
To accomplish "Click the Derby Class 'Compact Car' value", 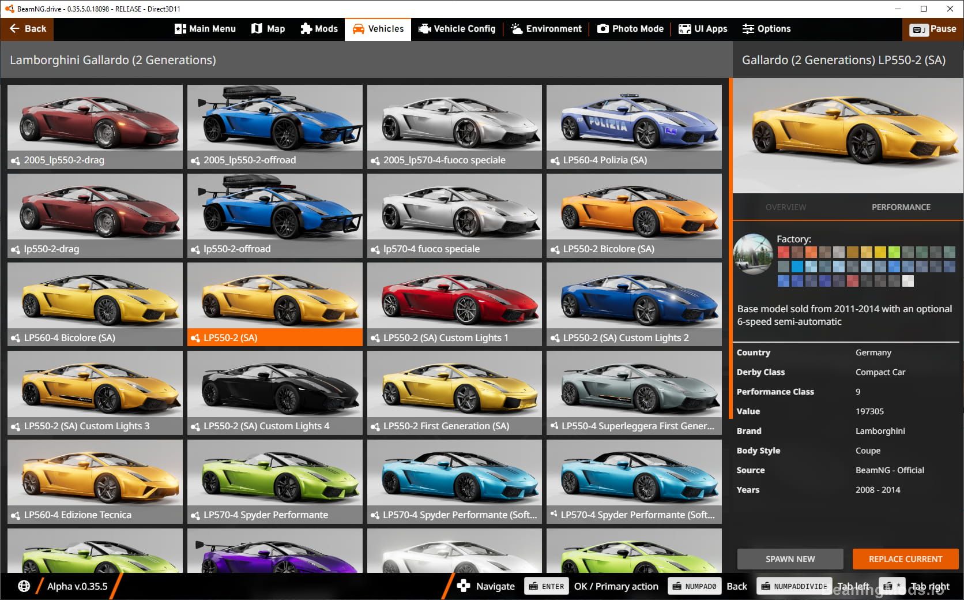I will click(x=880, y=372).
